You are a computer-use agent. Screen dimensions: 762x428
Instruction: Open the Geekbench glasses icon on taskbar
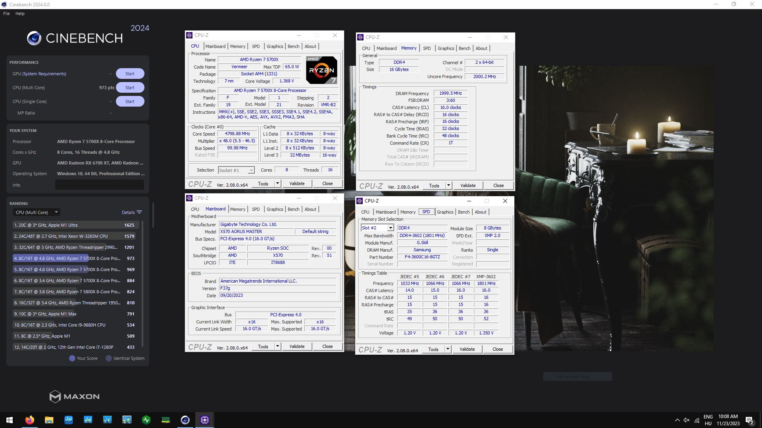68,420
